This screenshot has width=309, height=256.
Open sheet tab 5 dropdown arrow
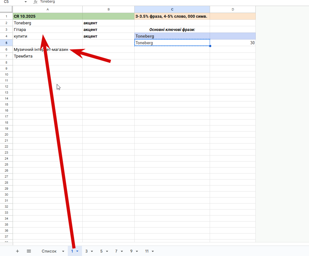pos(107,251)
